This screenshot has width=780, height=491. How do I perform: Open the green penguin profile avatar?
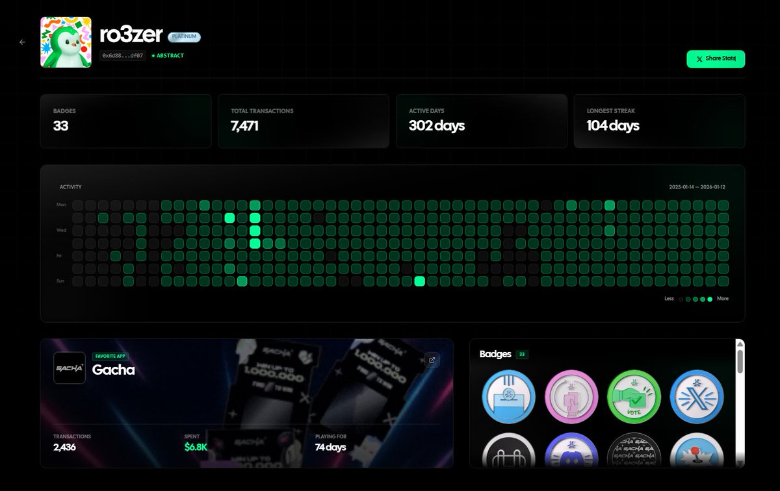point(66,42)
